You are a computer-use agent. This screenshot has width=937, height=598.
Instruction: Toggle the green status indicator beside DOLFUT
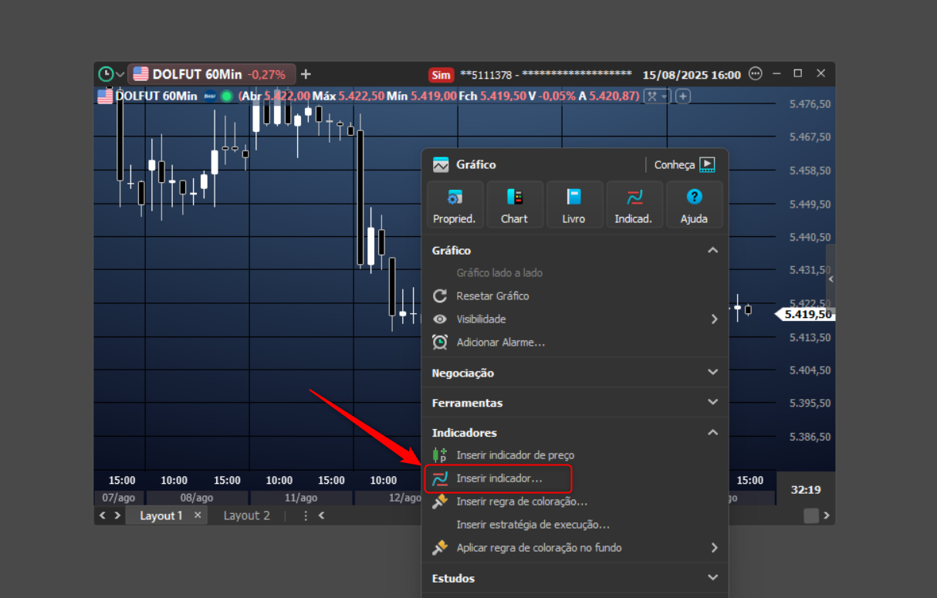click(x=227, y=96)
